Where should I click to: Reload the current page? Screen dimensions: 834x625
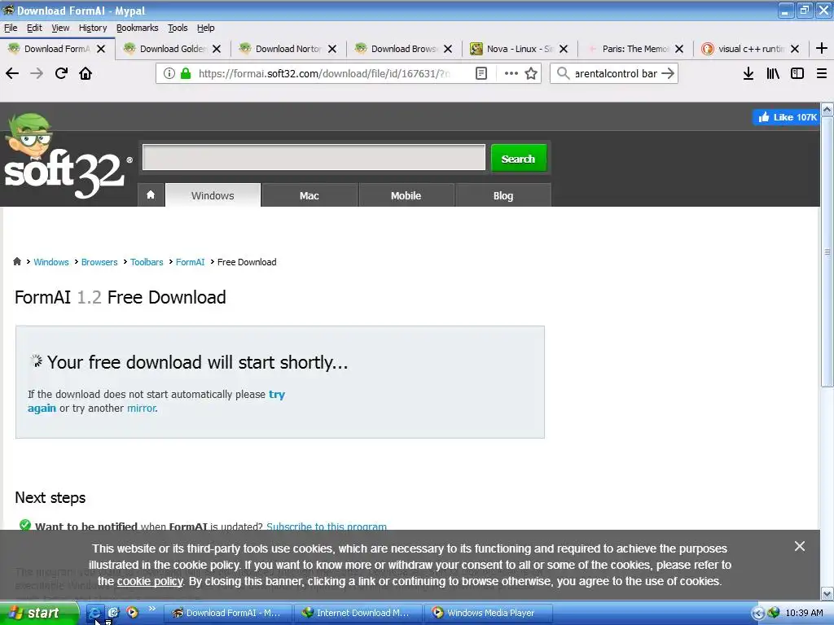point(61,73)
